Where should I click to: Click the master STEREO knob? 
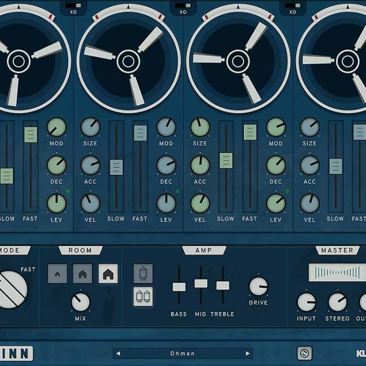pyautogui.click(x=338, y=302)
